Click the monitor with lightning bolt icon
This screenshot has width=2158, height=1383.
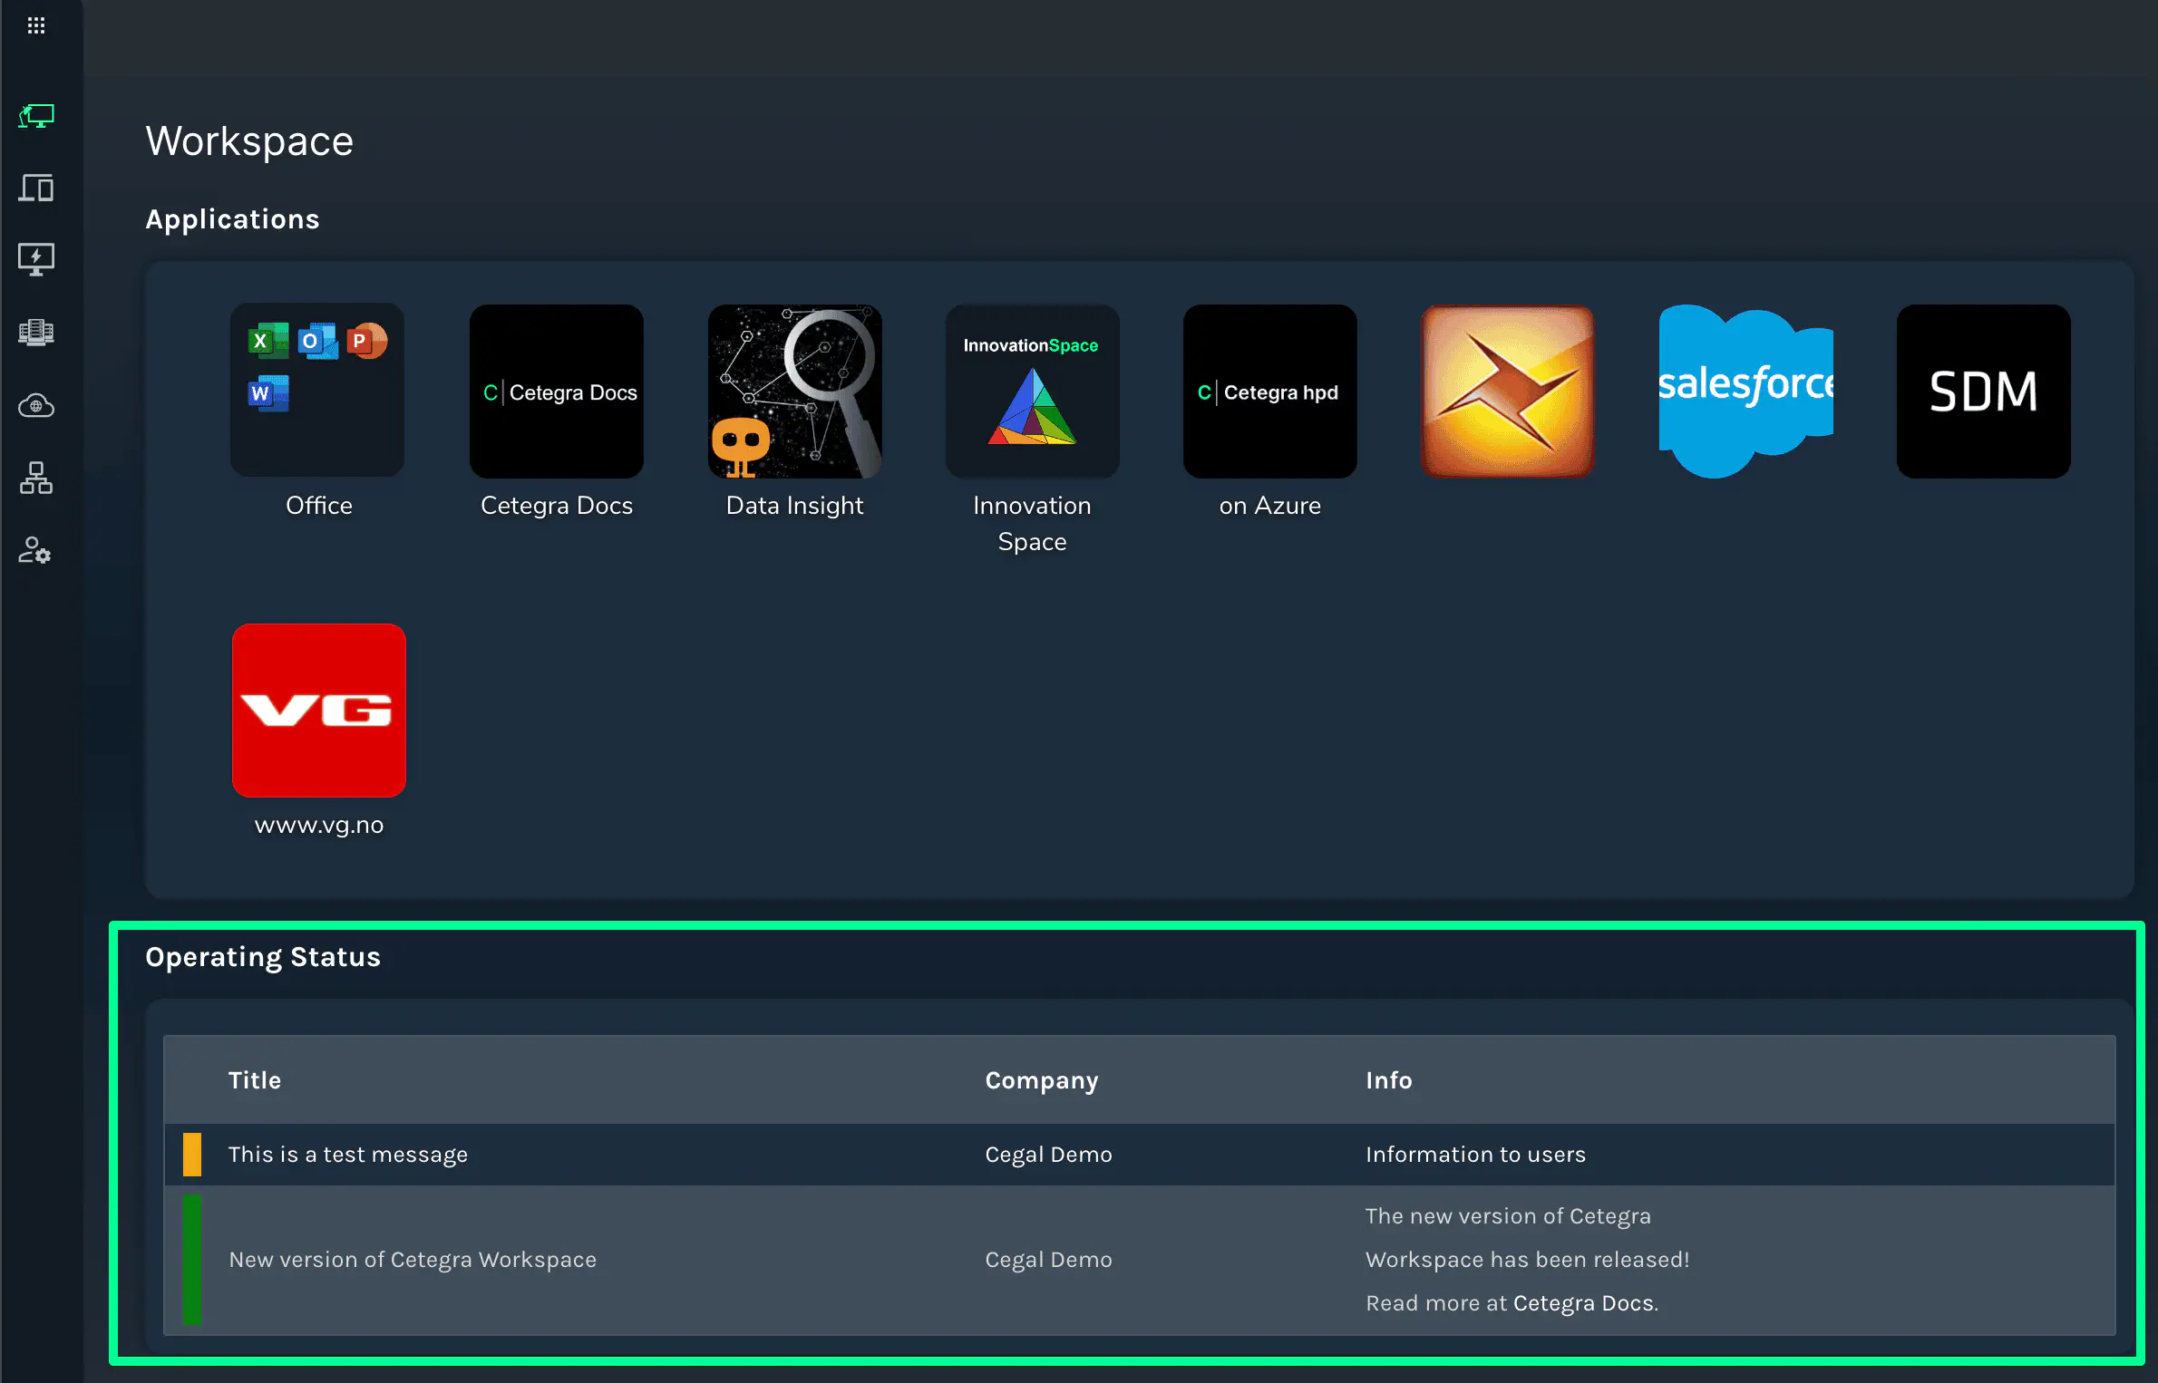[36, 260]
